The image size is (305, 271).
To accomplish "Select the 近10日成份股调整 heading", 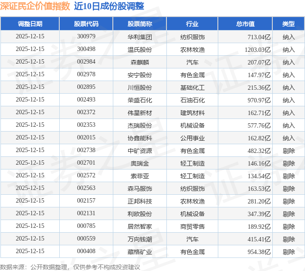I will tap(109, 6).
